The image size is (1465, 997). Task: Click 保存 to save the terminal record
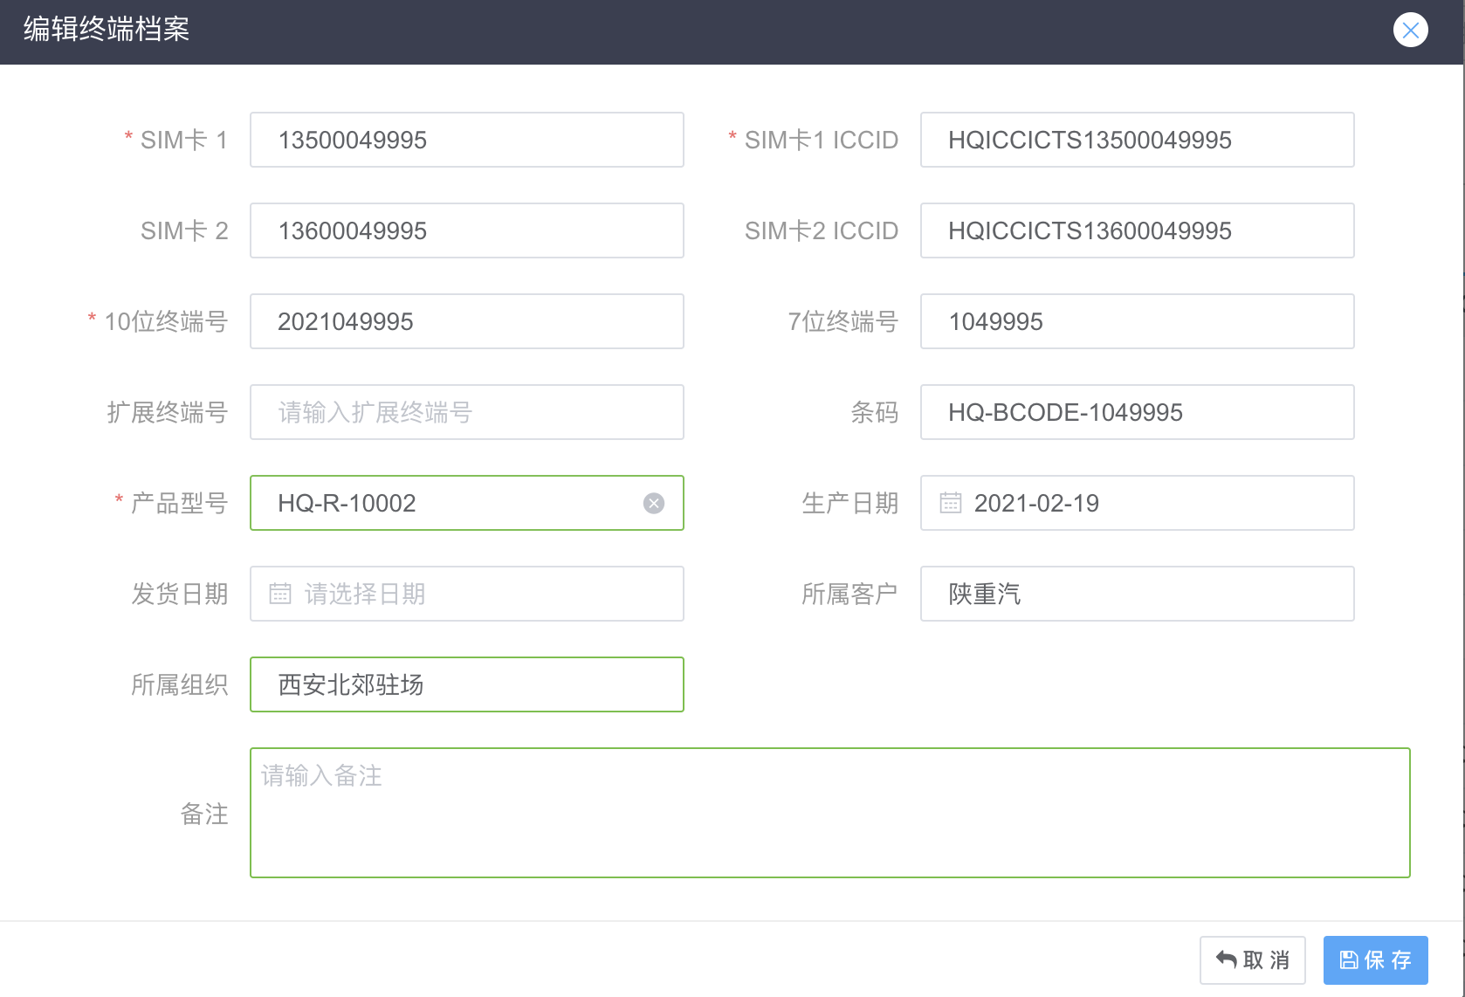pos(1375,960)
